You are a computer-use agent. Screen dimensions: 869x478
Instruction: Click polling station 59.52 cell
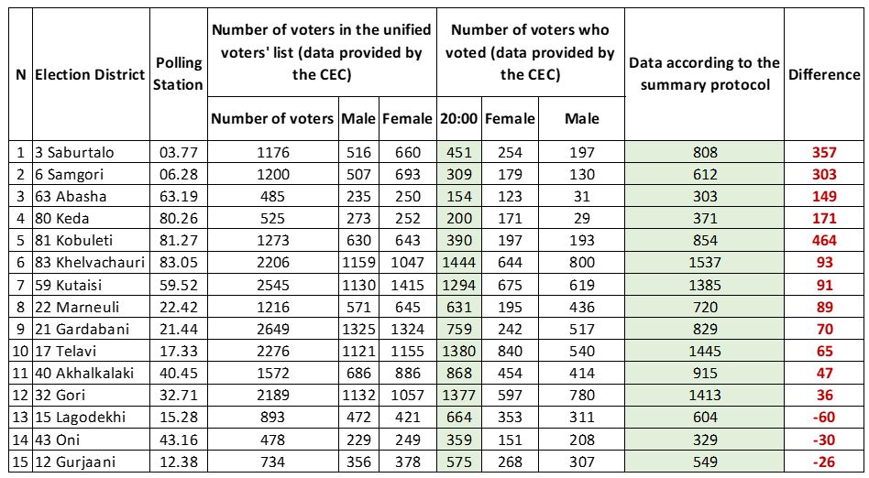click(179, 285)
